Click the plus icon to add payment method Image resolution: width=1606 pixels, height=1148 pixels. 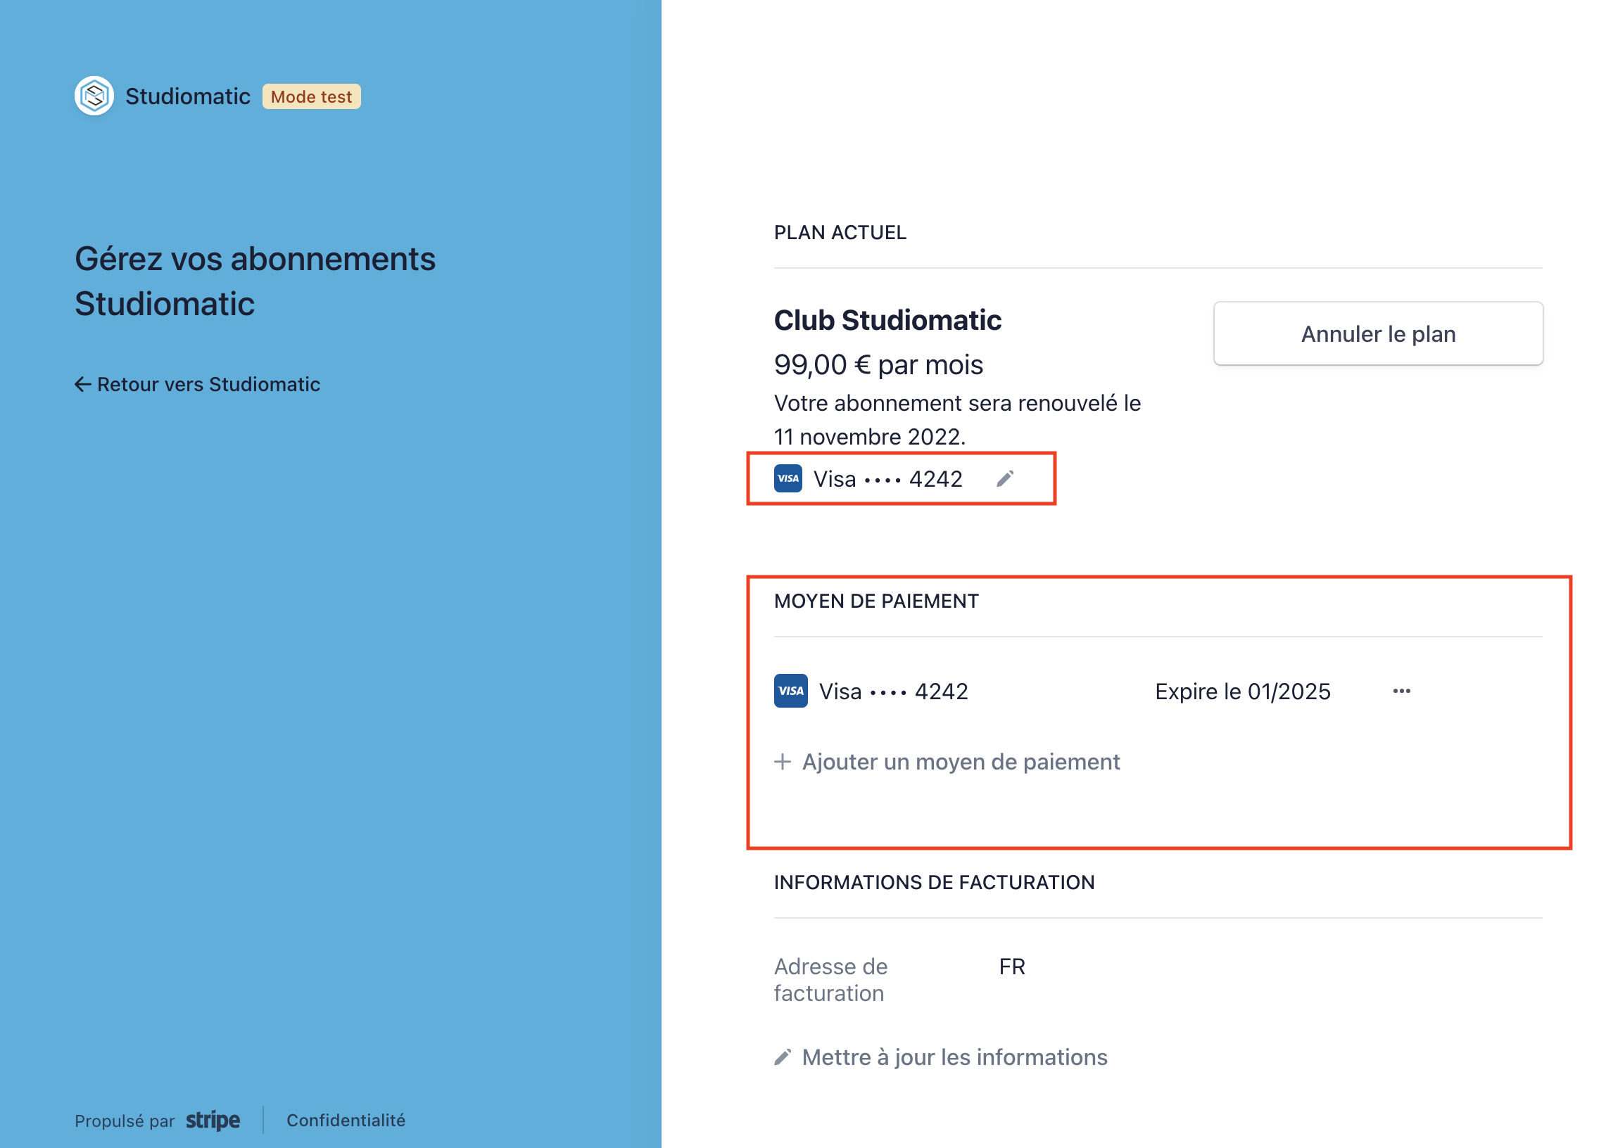[x=782, y=762]
